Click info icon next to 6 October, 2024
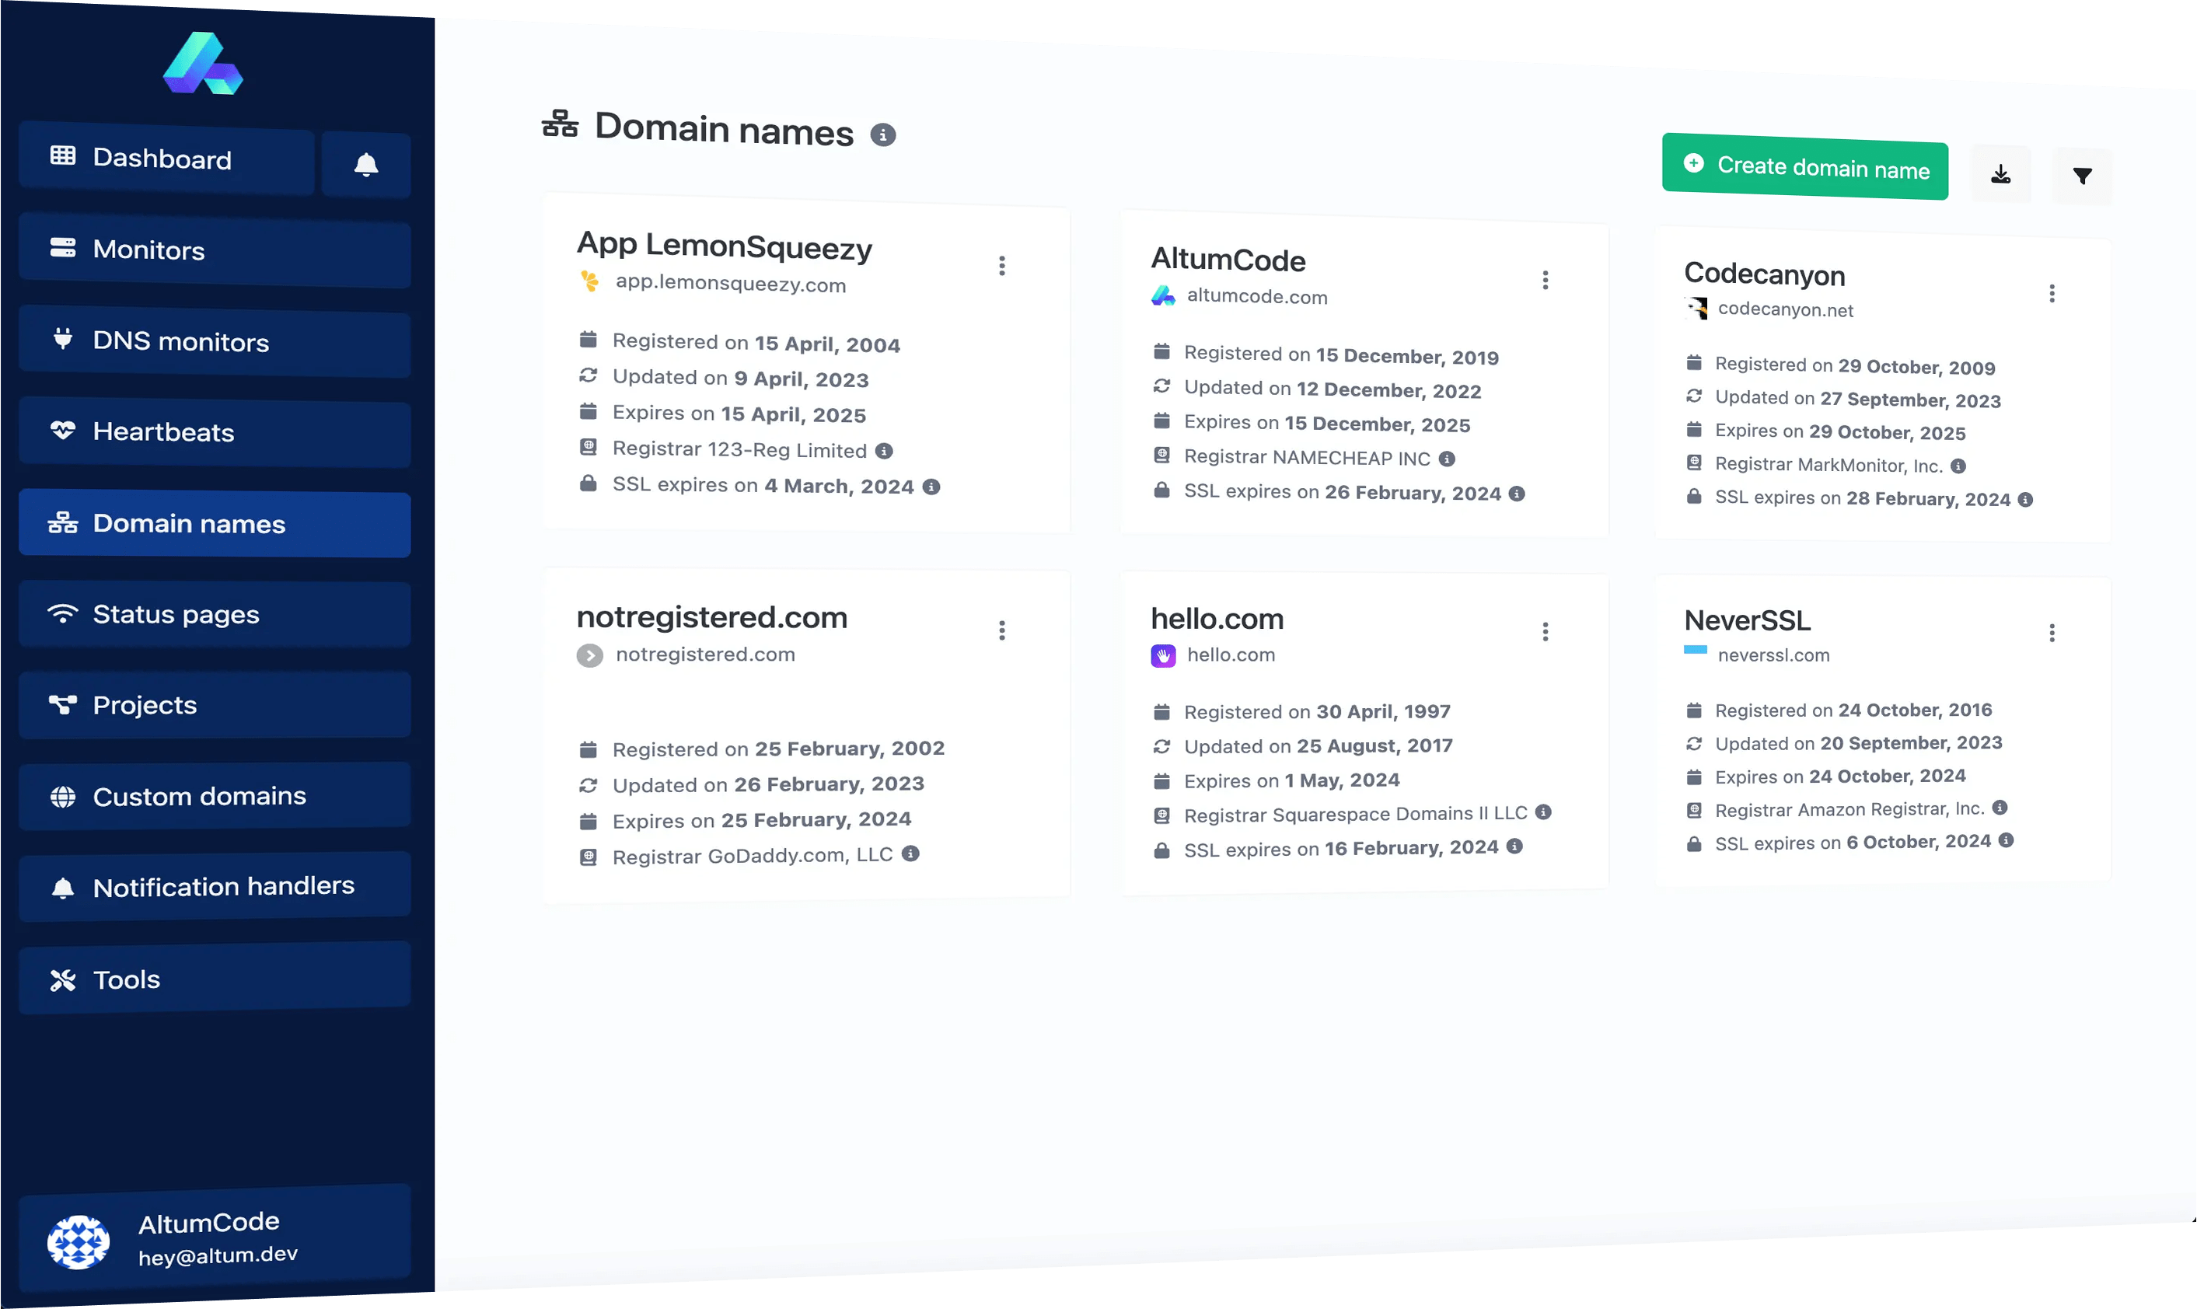 [2007, 840]
